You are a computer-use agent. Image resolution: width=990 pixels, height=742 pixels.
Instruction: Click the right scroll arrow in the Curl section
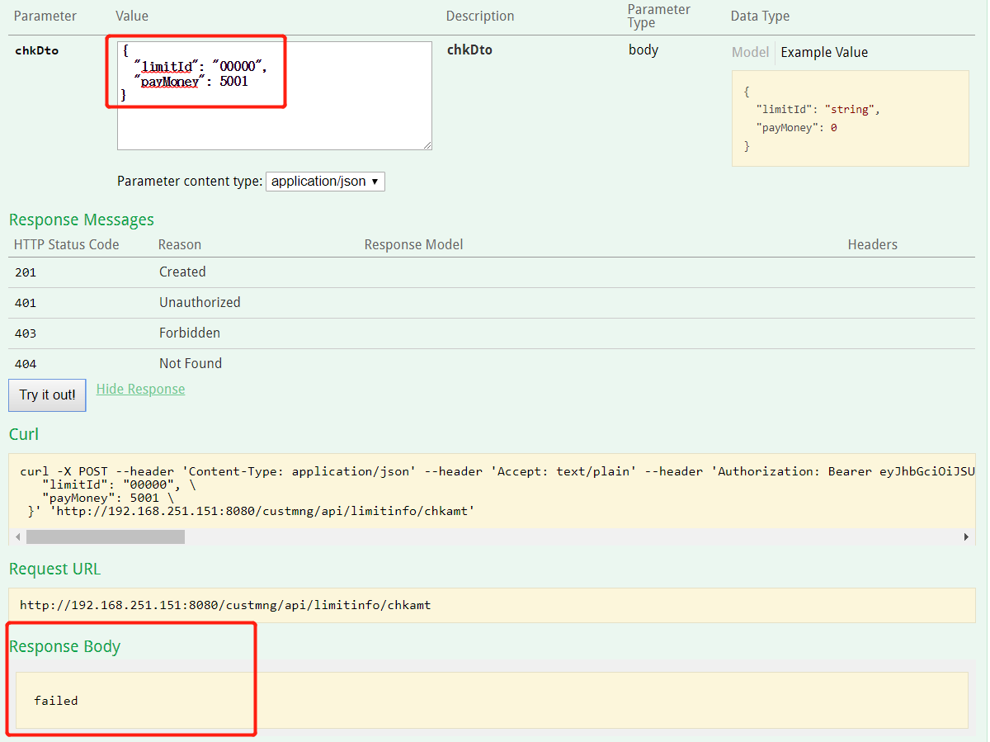pyautogui.click(x=966, y=536)
